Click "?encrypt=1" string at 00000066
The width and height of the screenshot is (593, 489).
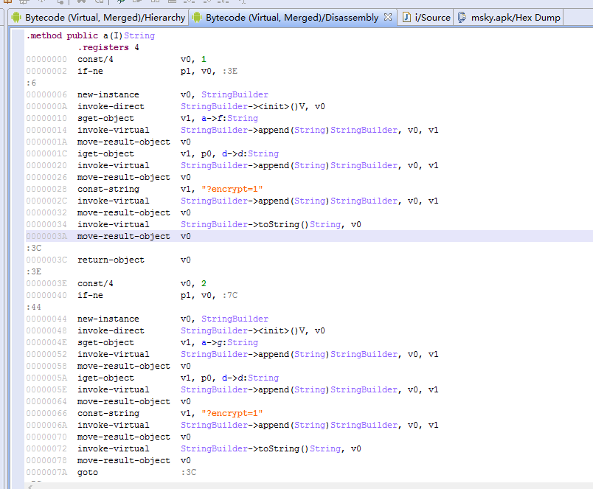coord(232,413)
